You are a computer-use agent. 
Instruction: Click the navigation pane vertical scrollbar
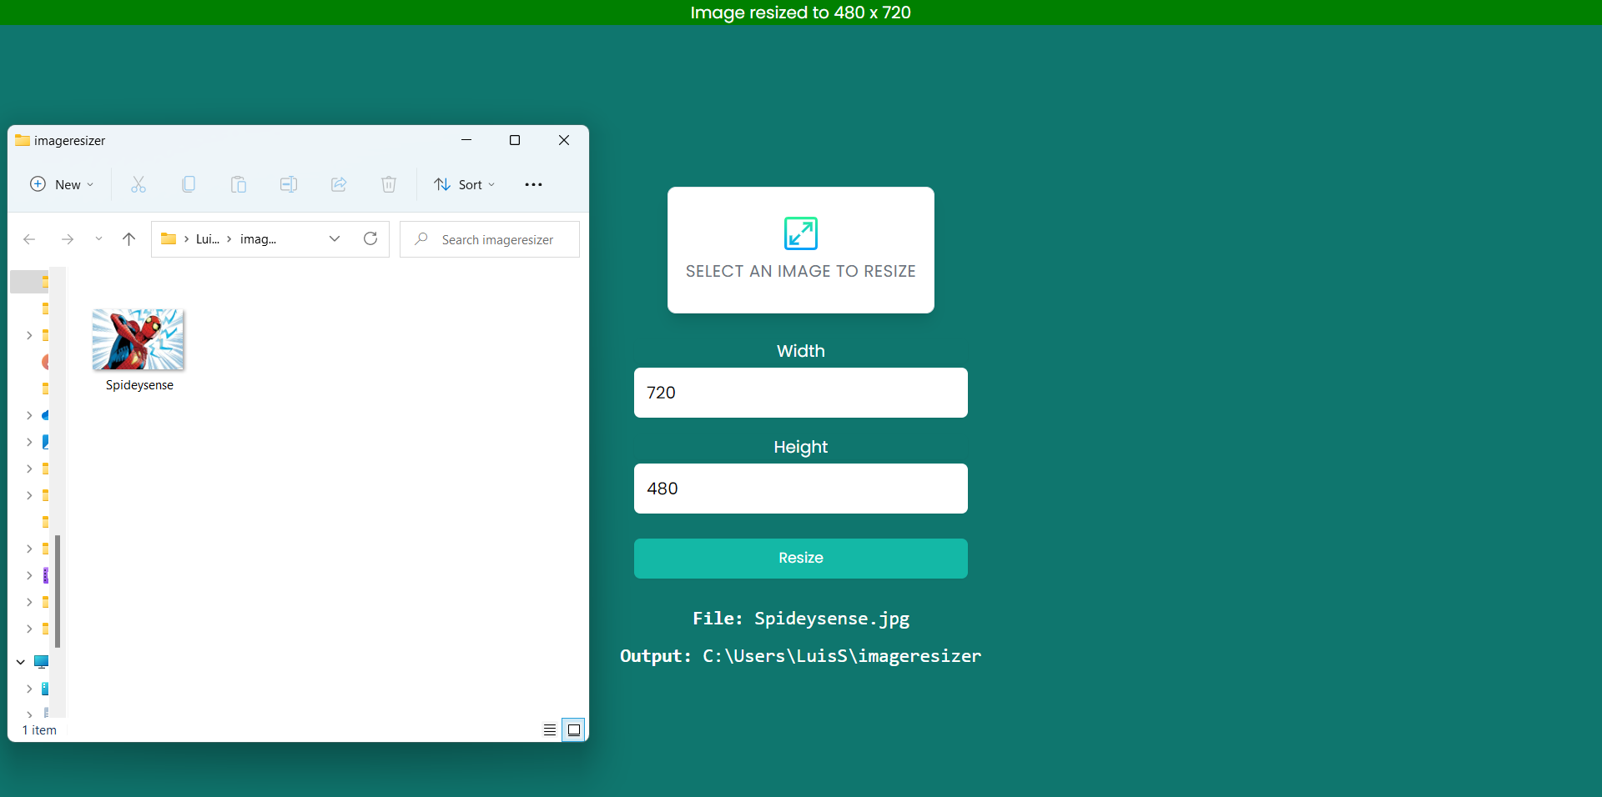pos(58,591)
